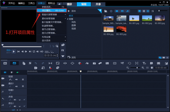Click the undo arrow in timeline toolbar
This screenshot has height=112, width=170.
36,63
